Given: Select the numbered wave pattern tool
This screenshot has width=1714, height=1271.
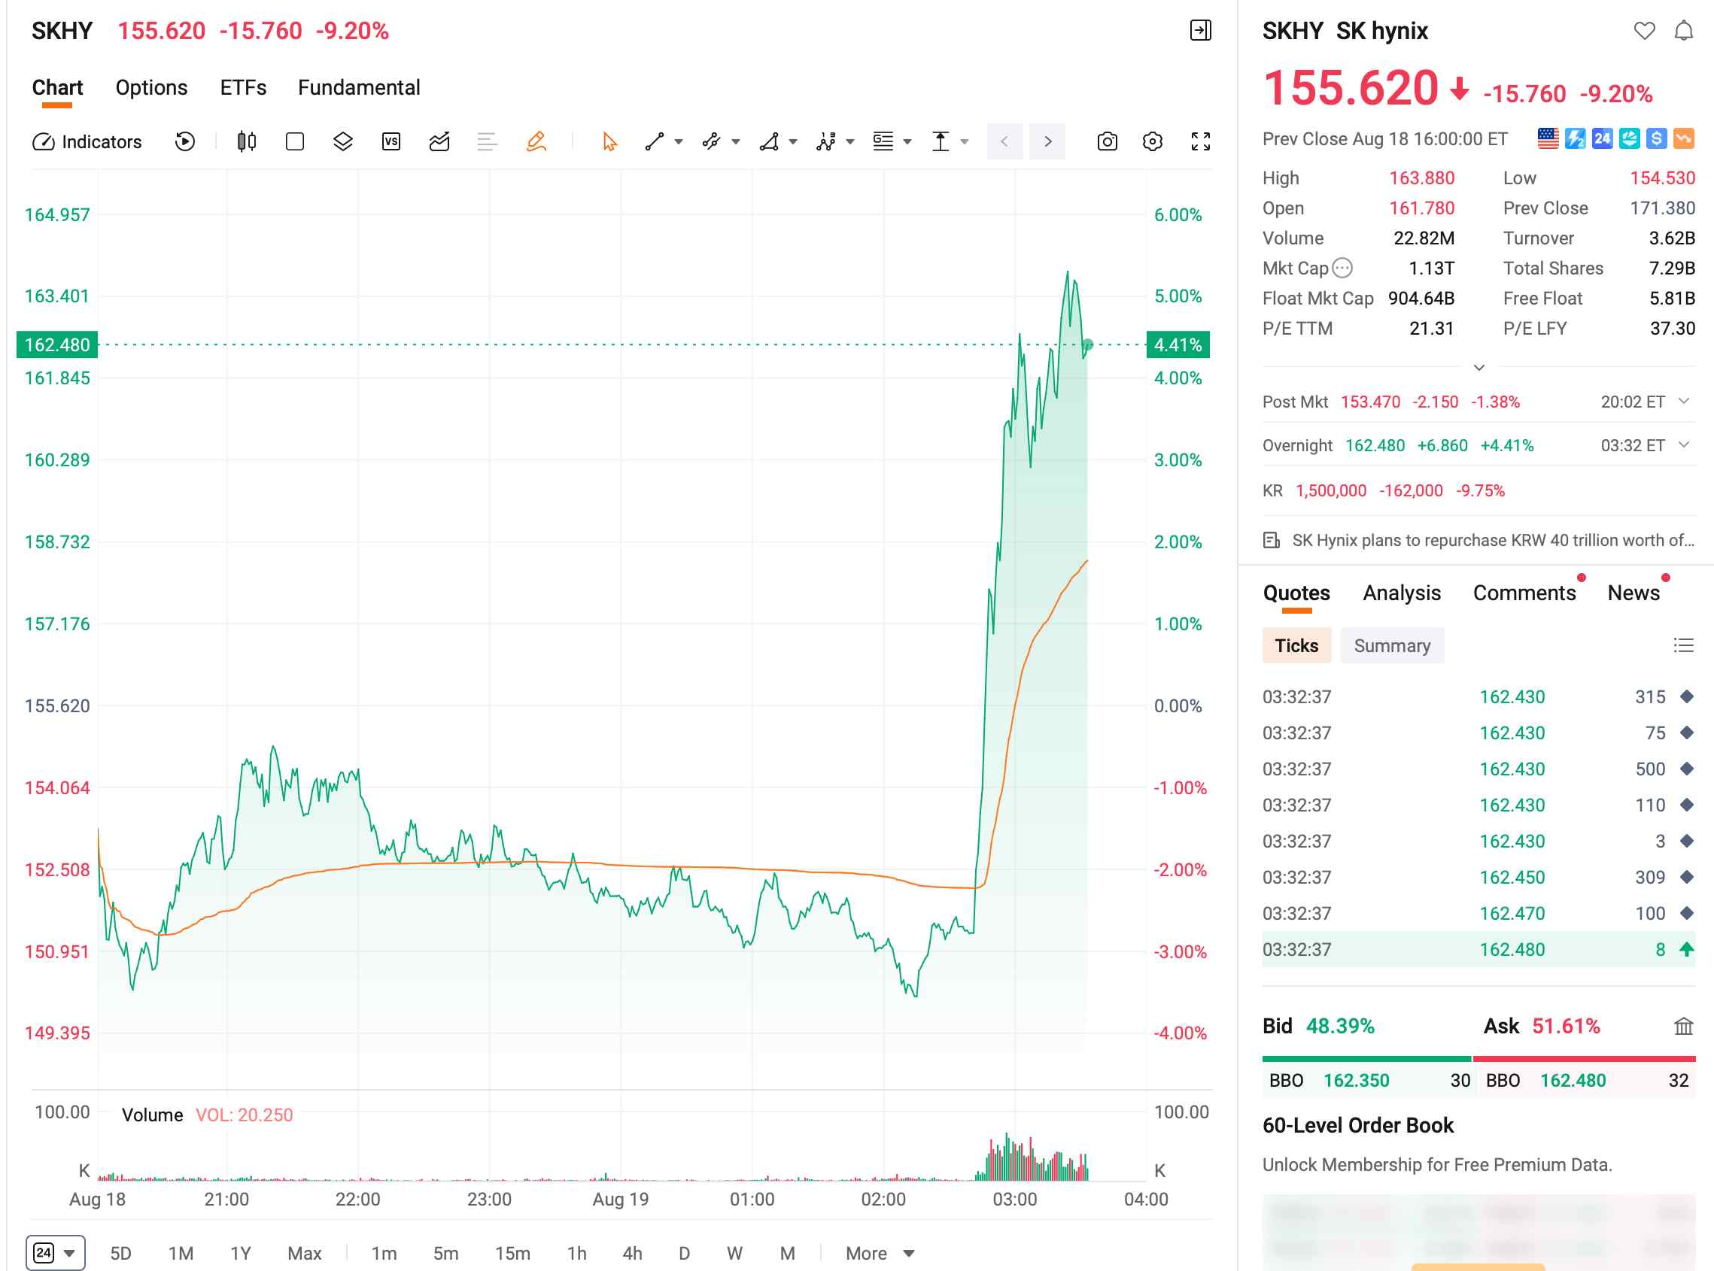Looking at the screenshot, I should click(826, 141).
